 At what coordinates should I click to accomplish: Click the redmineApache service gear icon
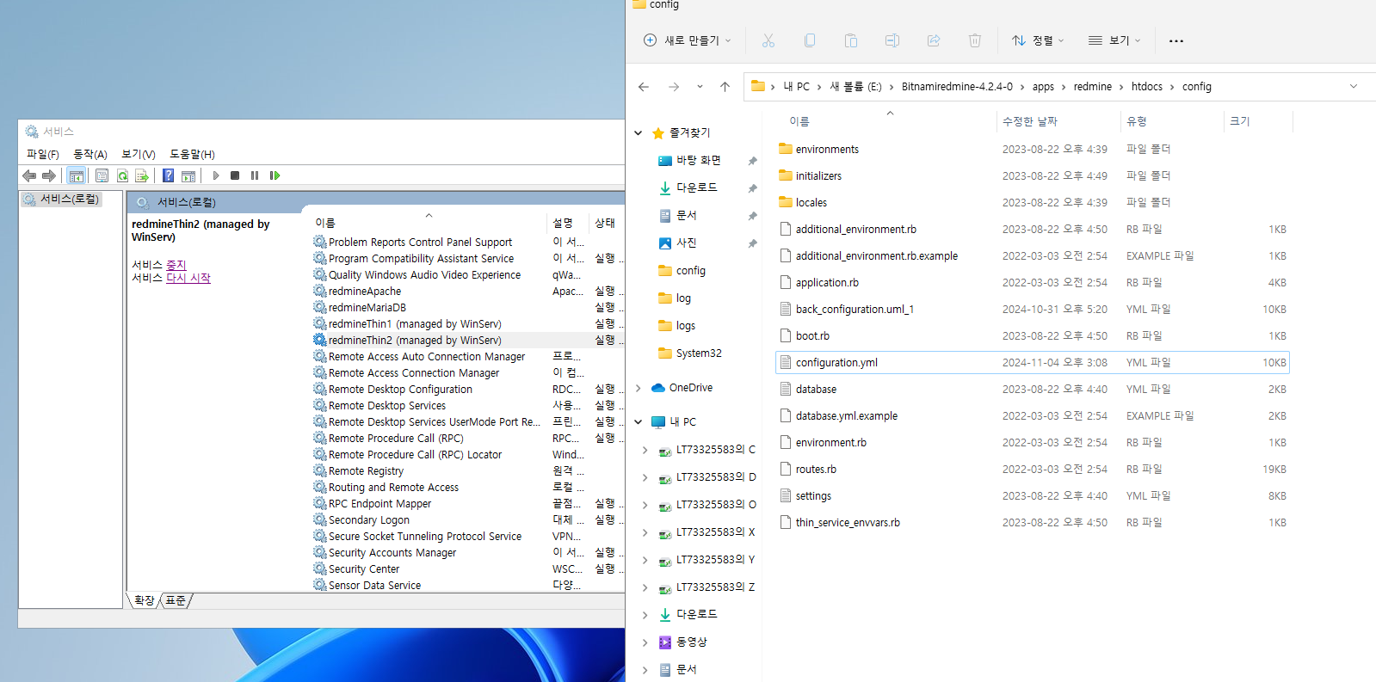click(x=320, y=291)
